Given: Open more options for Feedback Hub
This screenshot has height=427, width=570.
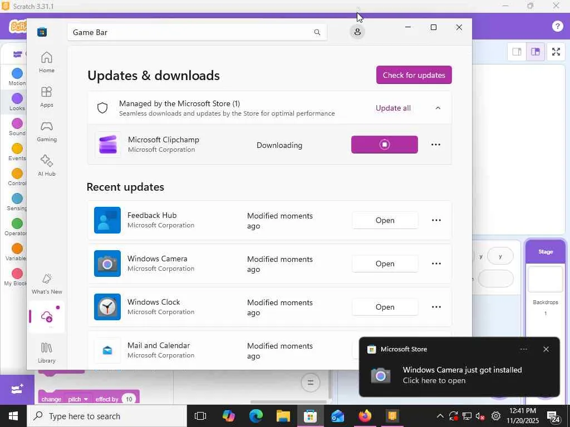Looking at the screenshot, I should point(436,220).
